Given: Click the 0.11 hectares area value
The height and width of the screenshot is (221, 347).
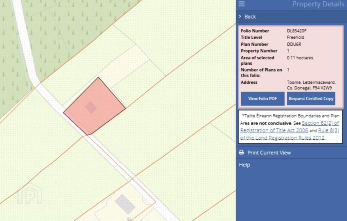Looking at the screenshot, I should pos(300,58).
